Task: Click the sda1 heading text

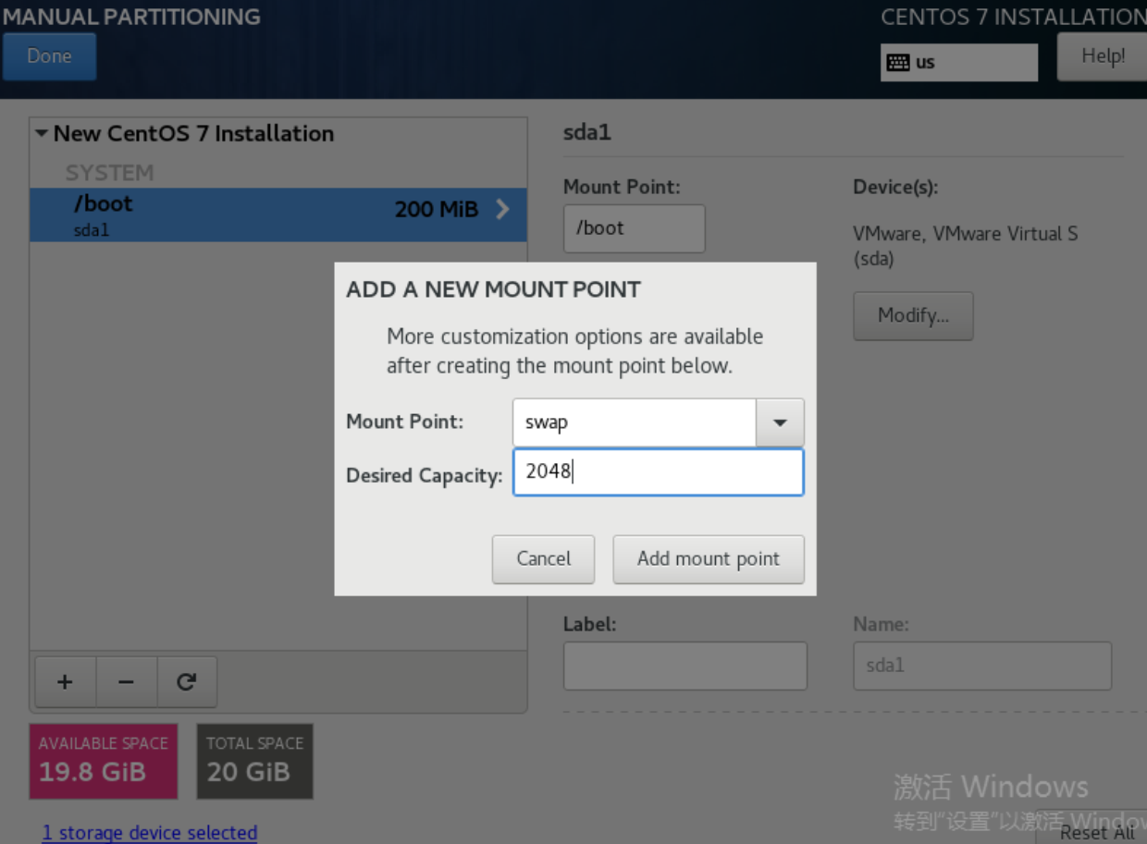Action: [x=587, y=132]
